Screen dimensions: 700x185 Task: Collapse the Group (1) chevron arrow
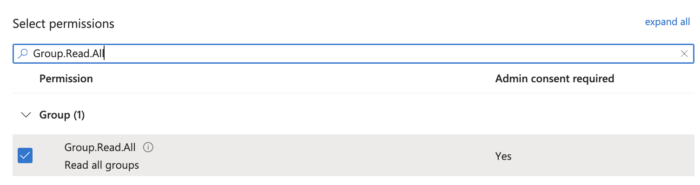(26, 115)
